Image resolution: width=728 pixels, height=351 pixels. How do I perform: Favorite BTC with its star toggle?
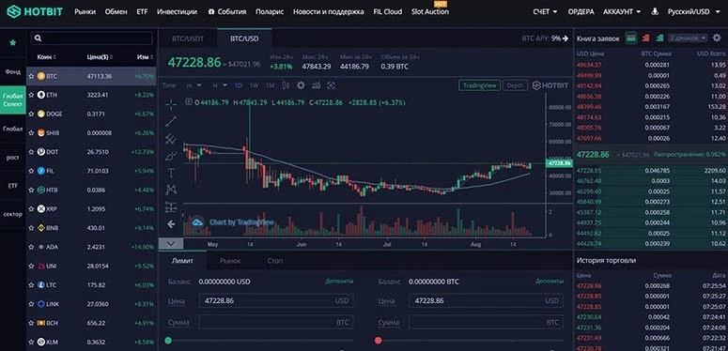pos(31,76)
